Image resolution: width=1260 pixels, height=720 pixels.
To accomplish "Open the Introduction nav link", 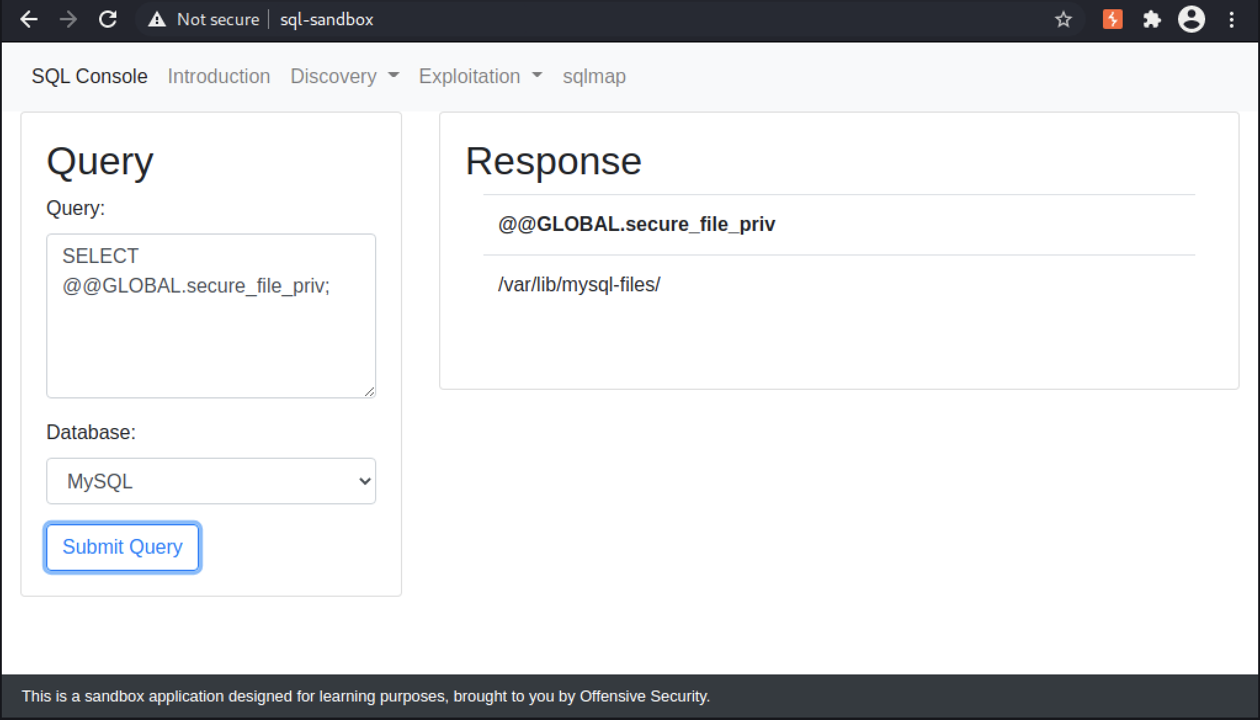I will [219, 76].
